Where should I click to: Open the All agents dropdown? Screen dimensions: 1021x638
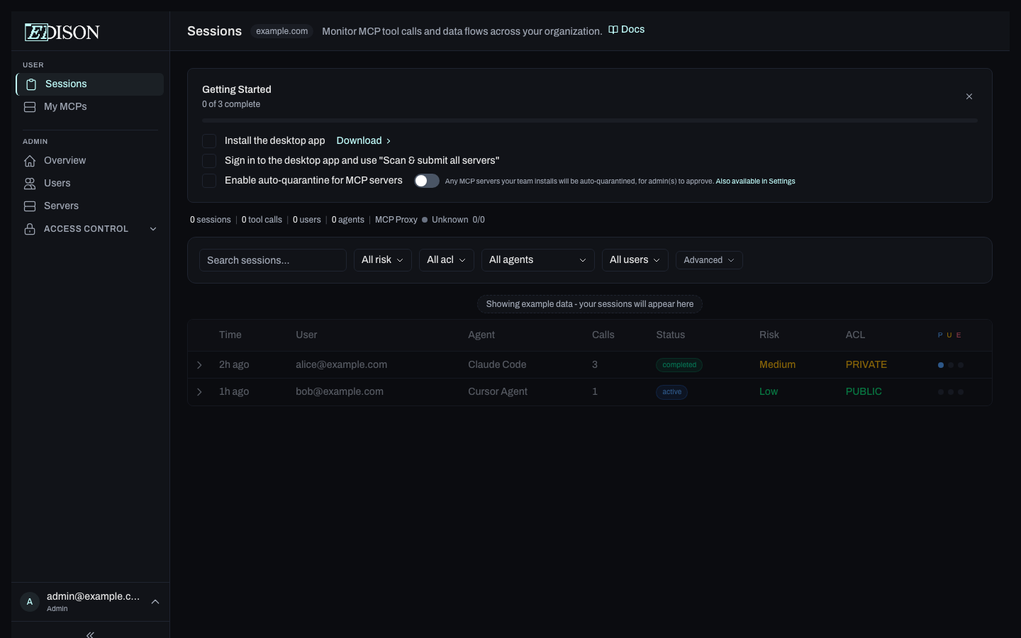pyautogui.click(x=537, y=260)
